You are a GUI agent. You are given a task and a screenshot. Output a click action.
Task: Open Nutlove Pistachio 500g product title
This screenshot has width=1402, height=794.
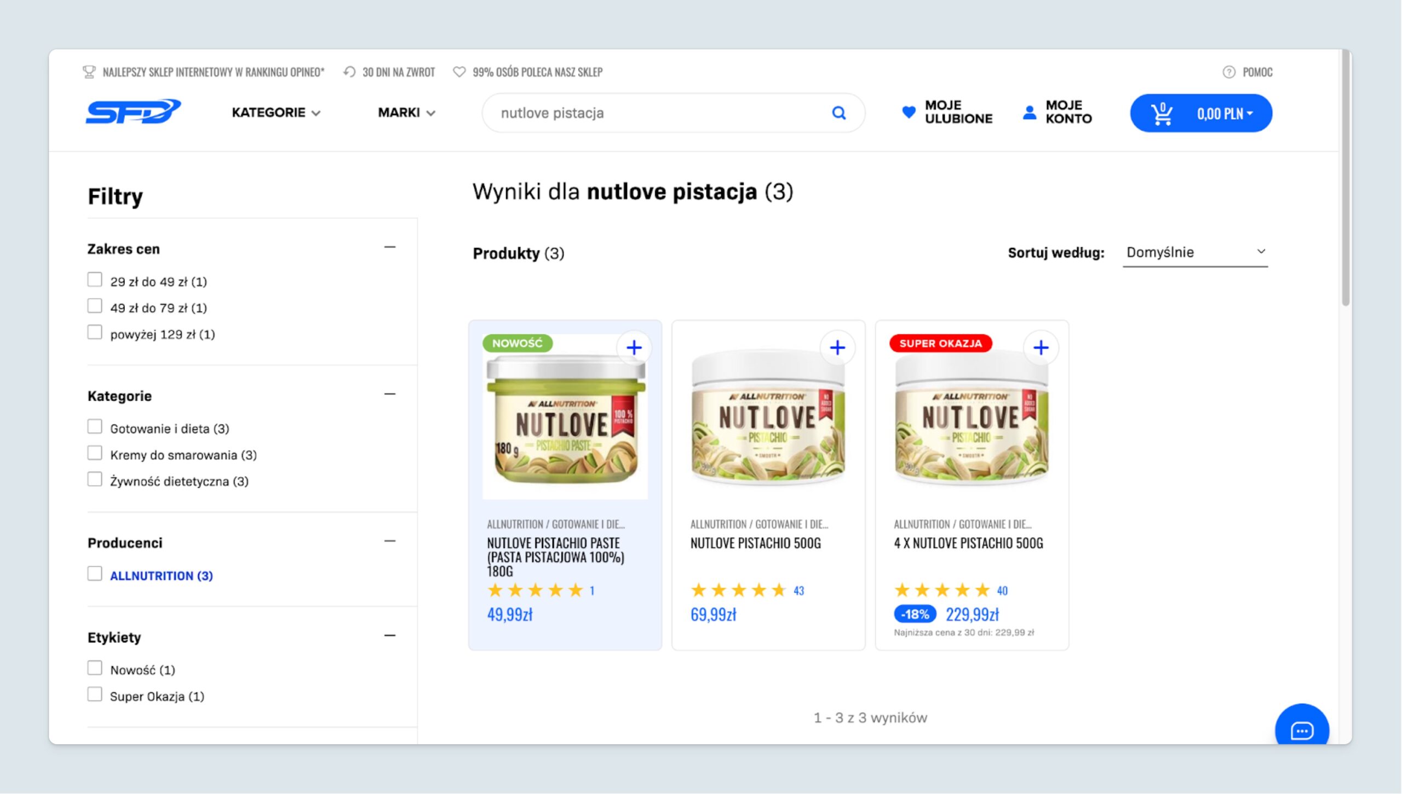tap(755, 543)
